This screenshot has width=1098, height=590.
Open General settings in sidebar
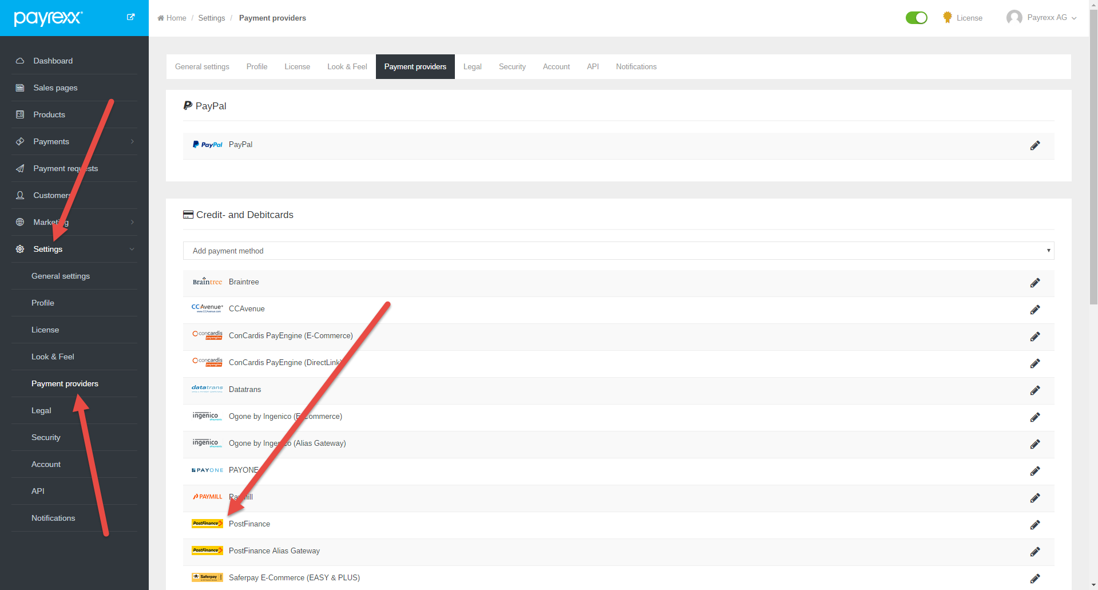click(x=61, y=276)
